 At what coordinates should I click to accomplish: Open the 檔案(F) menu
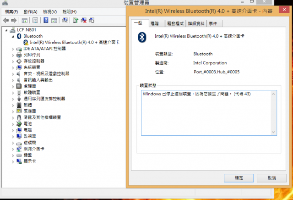pyautogui.click(x=11, y=12)
